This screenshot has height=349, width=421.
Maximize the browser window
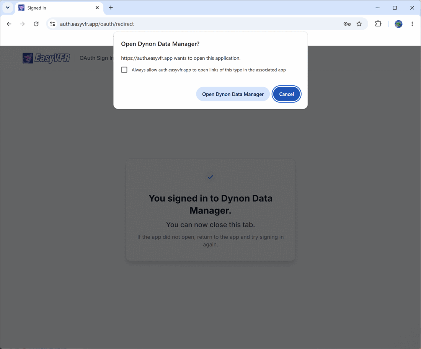(x=395, y=8)
